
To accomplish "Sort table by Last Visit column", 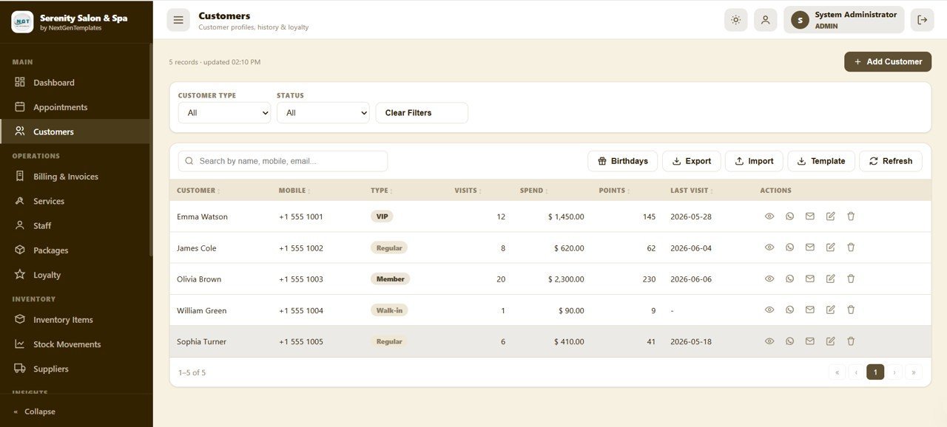I will click(692, 191).
